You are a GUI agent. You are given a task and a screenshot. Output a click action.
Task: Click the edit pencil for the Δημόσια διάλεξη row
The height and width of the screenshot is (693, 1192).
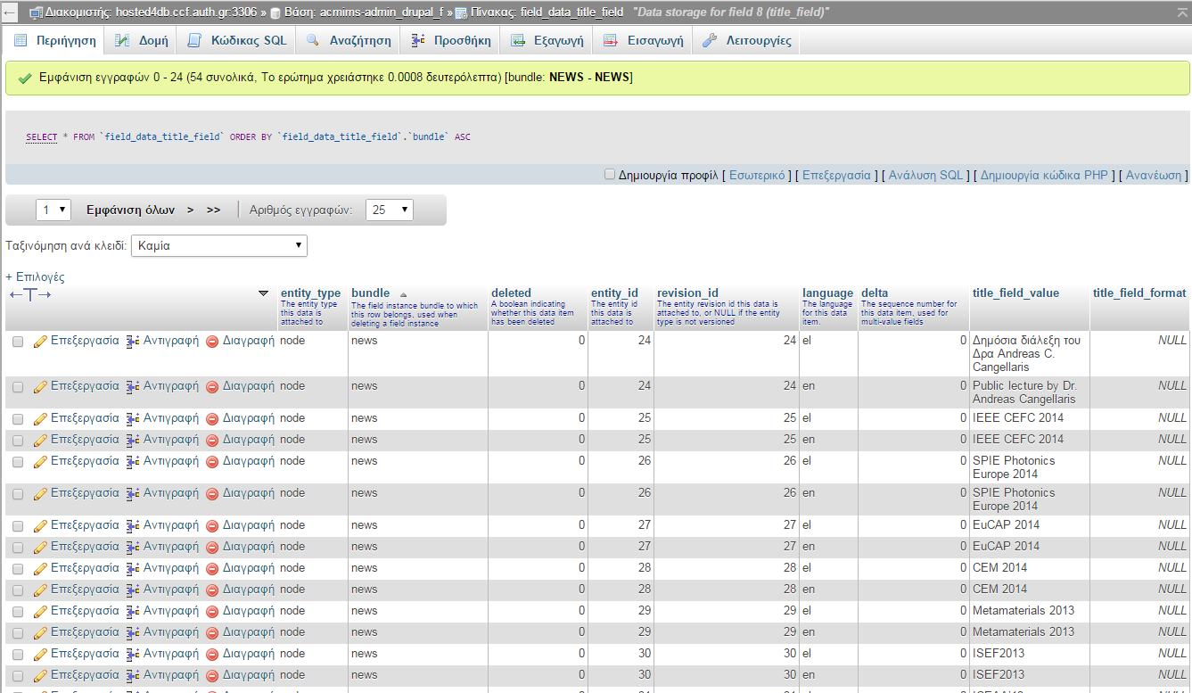click(40, 342)
